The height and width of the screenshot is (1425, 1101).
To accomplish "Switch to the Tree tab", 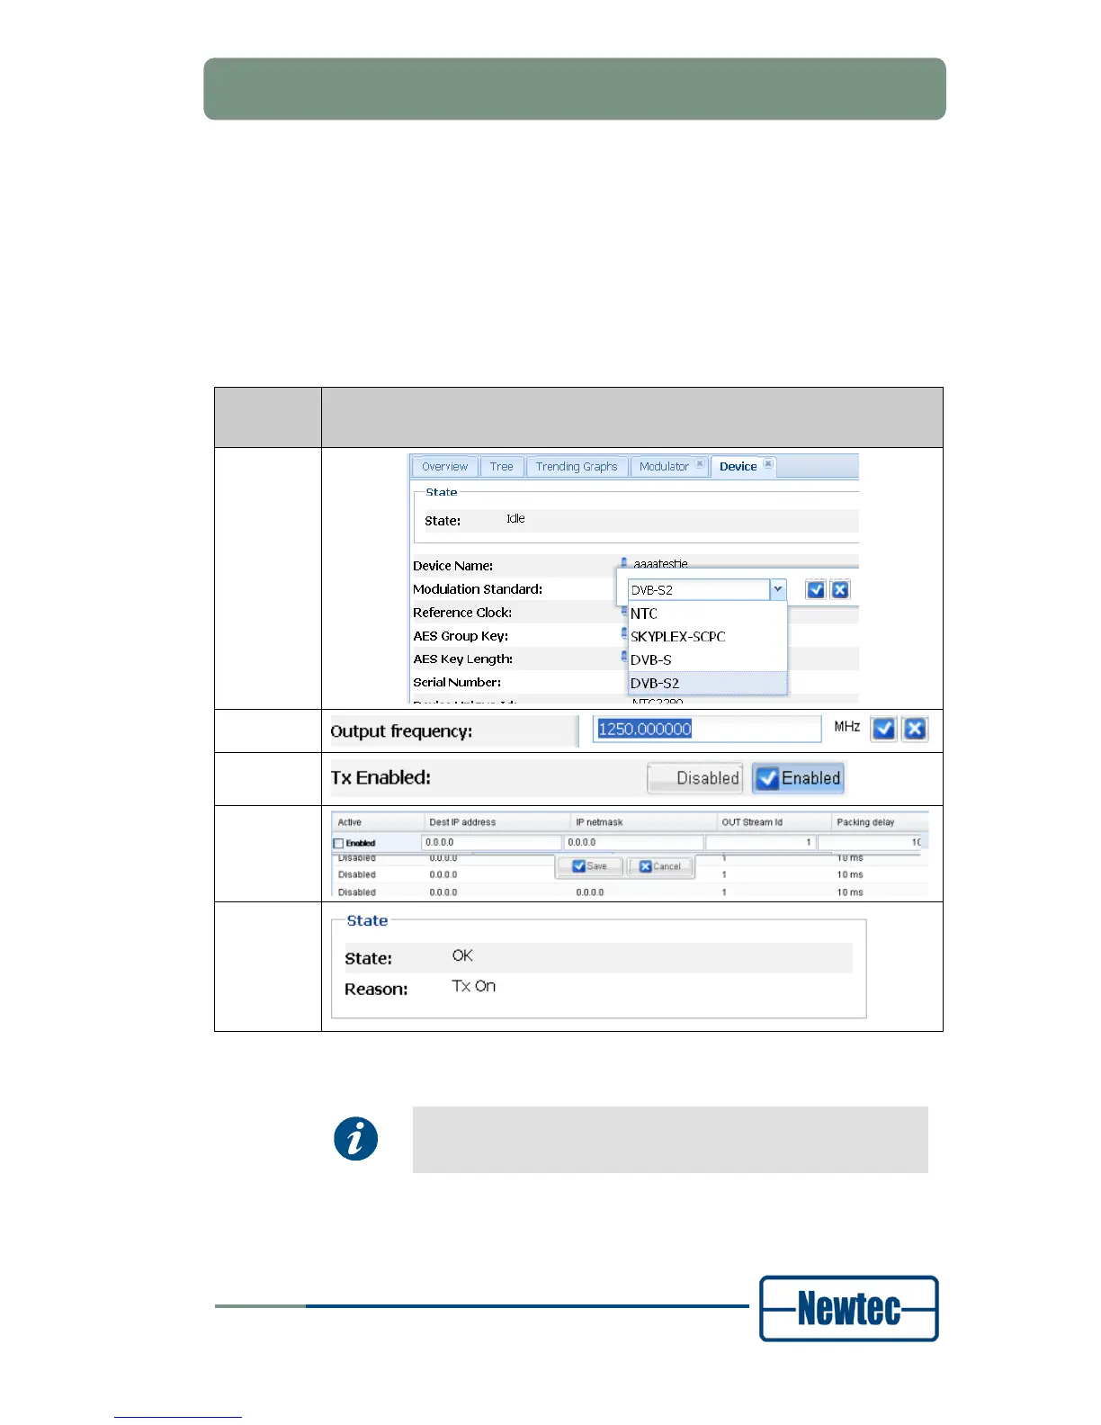I will tap(501, 467).
